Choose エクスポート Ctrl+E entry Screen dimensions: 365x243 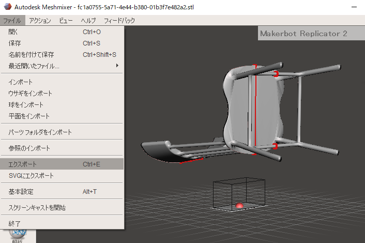pos(62,164)
